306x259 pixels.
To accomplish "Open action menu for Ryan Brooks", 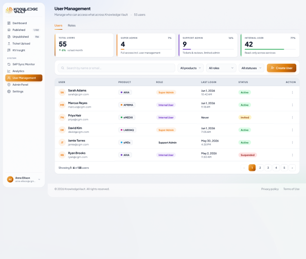I will click(292, 155).
